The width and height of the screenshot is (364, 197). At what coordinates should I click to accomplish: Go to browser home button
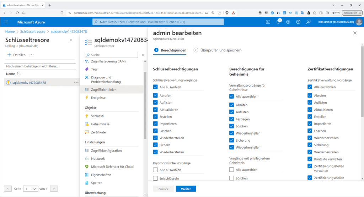pos(24,13)
